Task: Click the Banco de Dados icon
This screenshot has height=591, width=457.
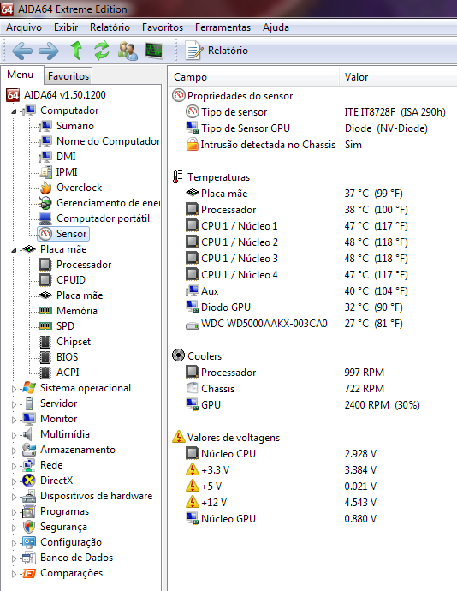Action: click(29, 558)
